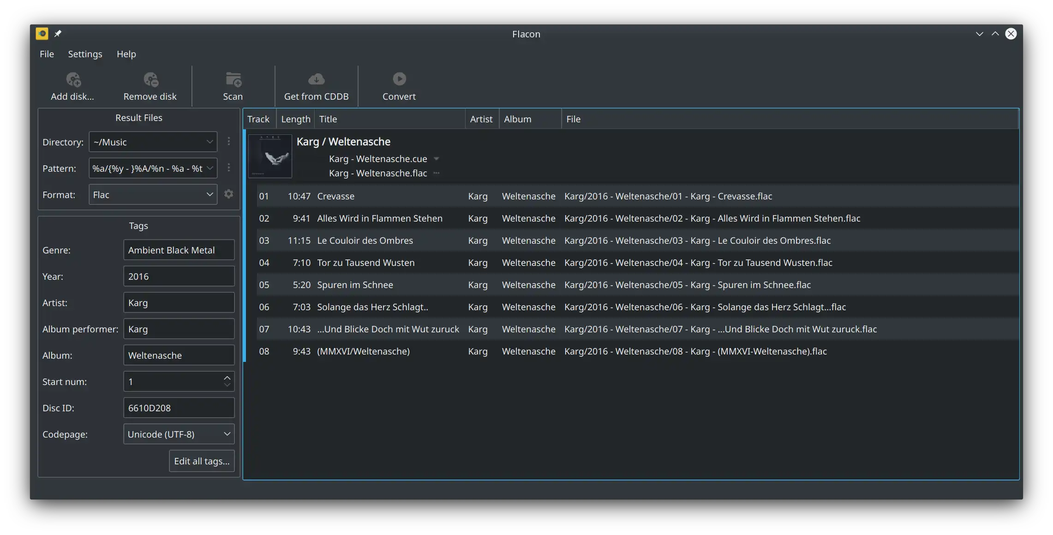Screen dimensions: 1053x535
Task: Decrease Start num with down arrow
Action: [x=227, y=385]
